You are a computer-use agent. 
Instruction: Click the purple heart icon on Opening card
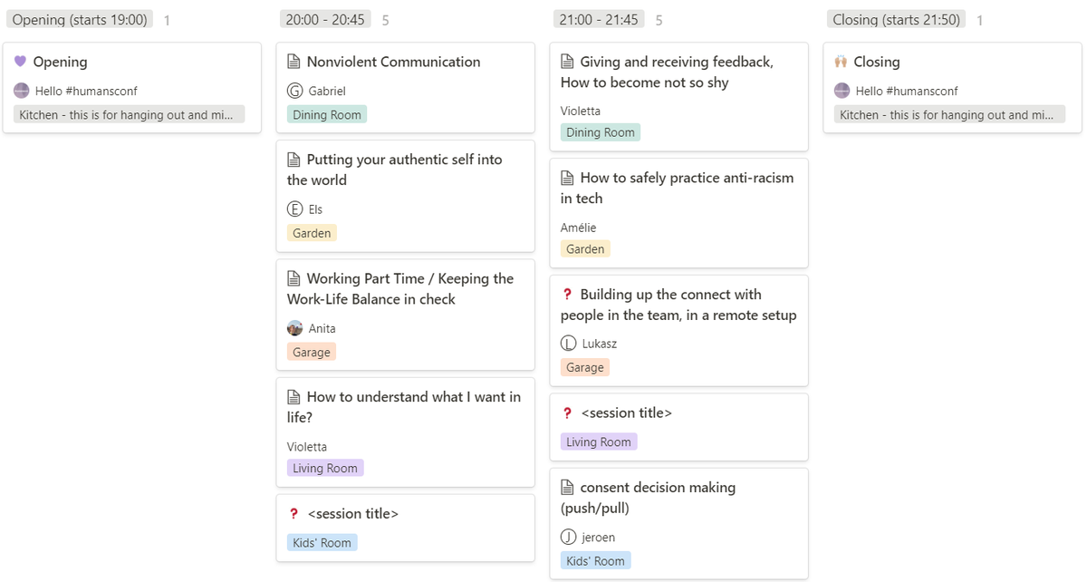tap(21, 62)
